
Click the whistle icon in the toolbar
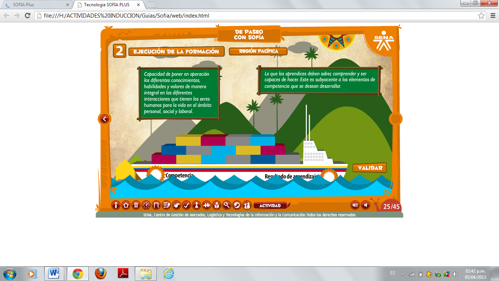coord(176,205)
